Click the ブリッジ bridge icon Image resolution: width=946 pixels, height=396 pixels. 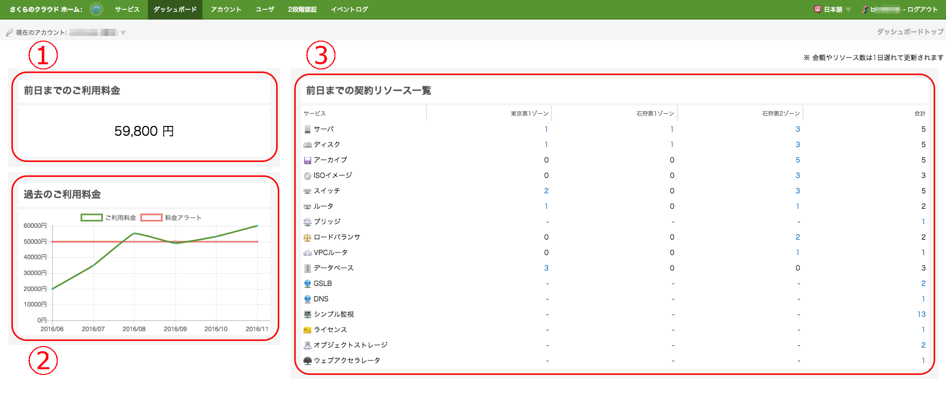pos(308,222)
